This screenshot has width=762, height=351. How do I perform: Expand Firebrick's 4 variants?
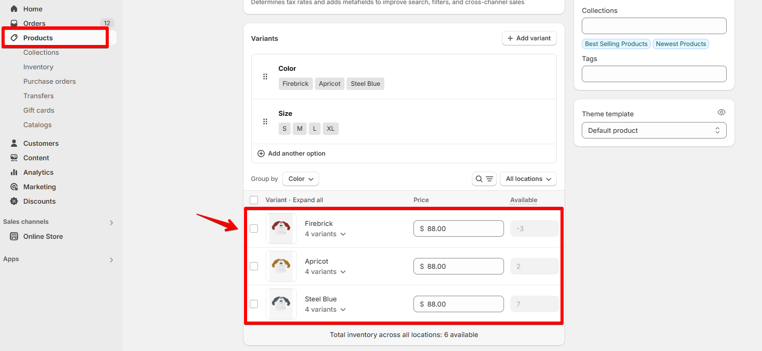325,234
